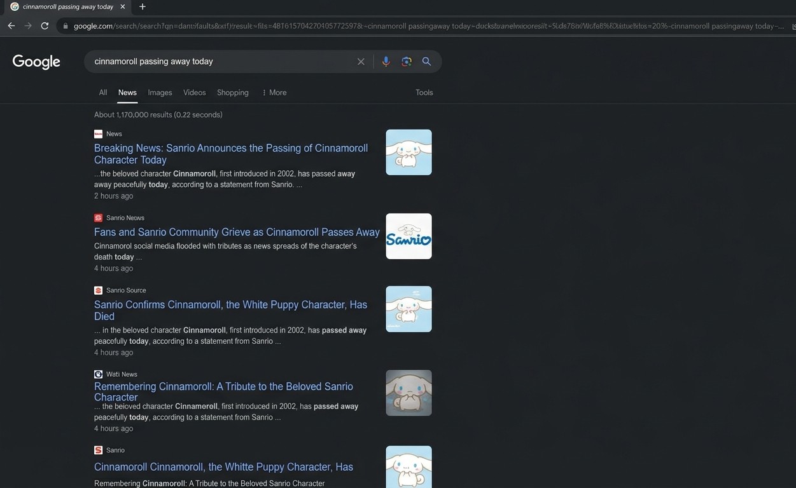This screenshot has width=796, height=488.
Task: Go back with the browser back arrow
Action: tap(11, 26)
